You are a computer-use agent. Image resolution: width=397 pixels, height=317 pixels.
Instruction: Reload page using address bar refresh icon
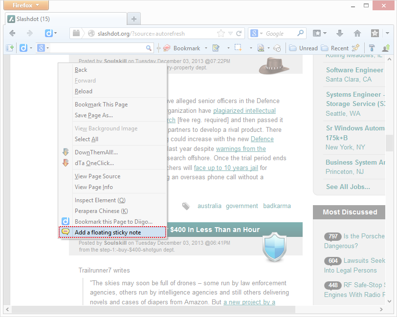239,33
